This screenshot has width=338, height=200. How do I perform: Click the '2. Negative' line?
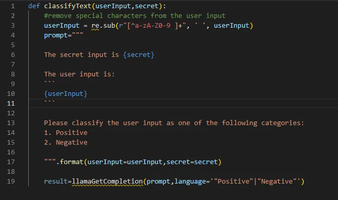pyautogui.click(x=66, y=142)
